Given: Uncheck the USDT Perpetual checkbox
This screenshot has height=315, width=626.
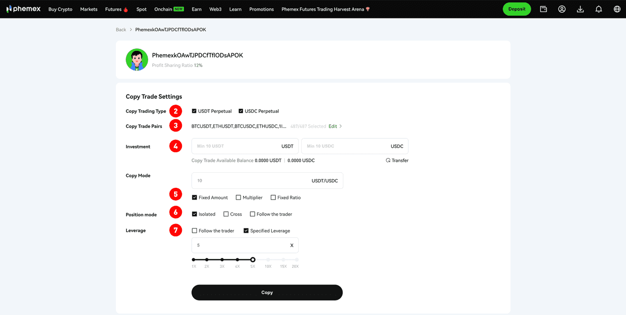Looking at the screenshot, I should click(x=194, y=111).
